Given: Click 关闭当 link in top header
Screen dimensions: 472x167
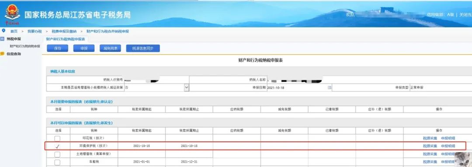Looking at the screenshot, I should pyautogui.click(x=465, y=15).
